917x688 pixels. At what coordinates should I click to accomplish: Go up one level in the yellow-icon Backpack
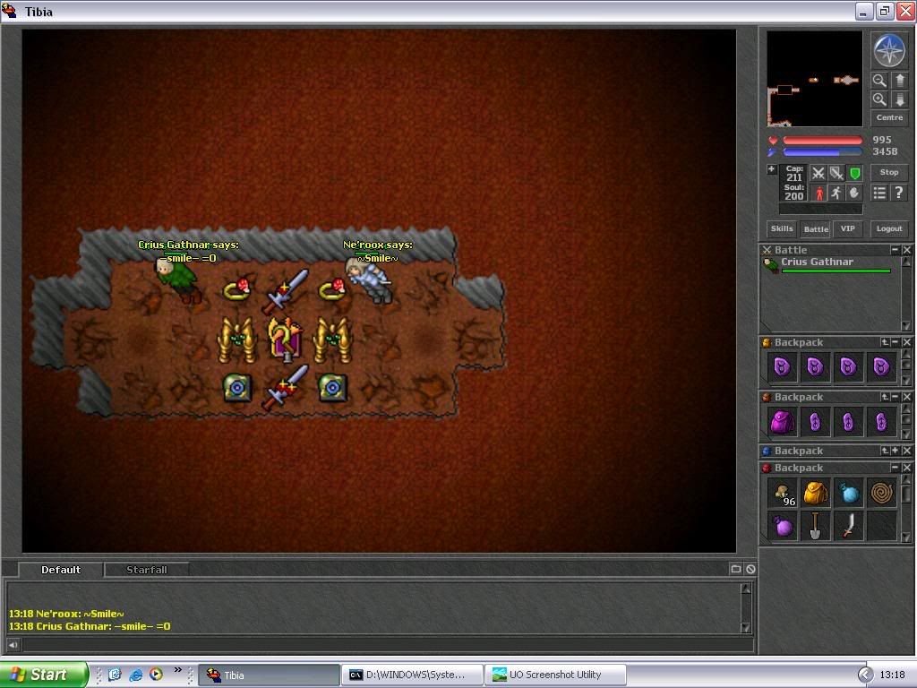(886, 342)
